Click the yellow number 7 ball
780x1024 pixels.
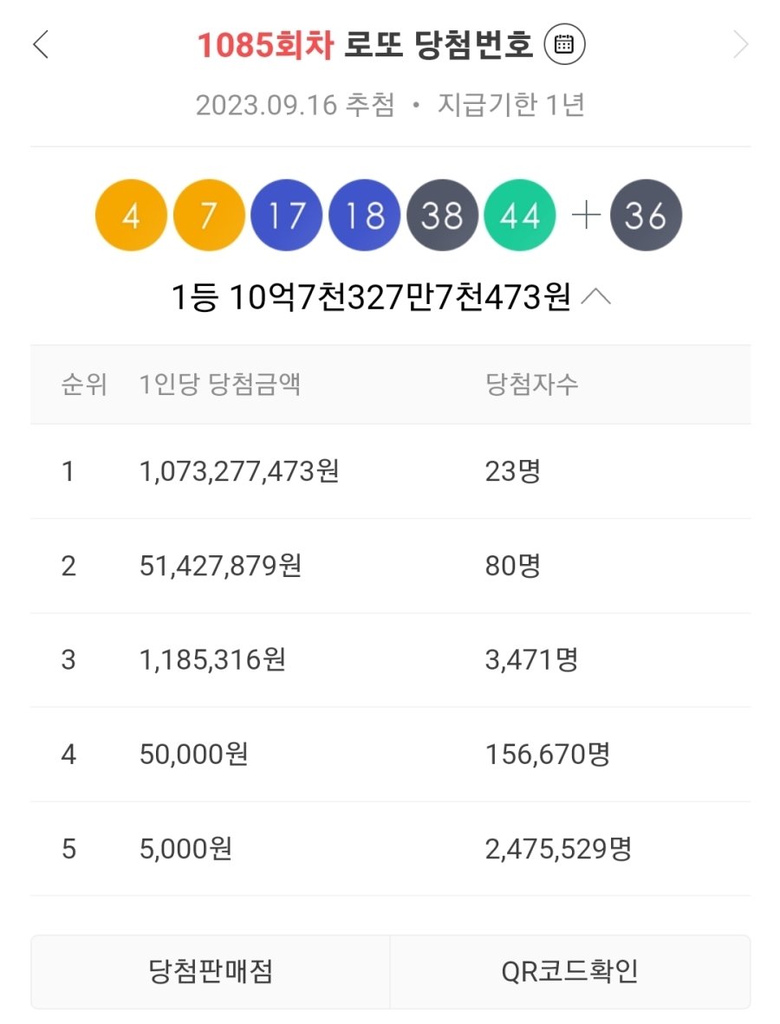pyautogui.click(x=209, y=215)
